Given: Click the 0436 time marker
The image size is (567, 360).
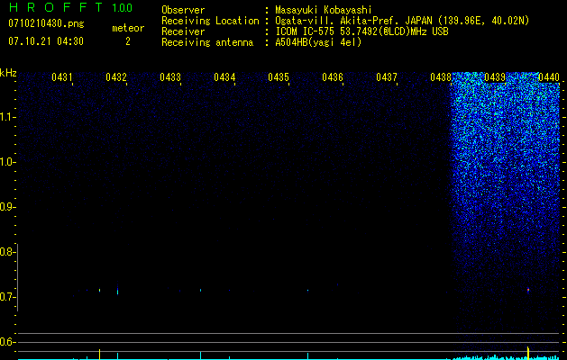Looking at the screenshot, I should [333, 76].
